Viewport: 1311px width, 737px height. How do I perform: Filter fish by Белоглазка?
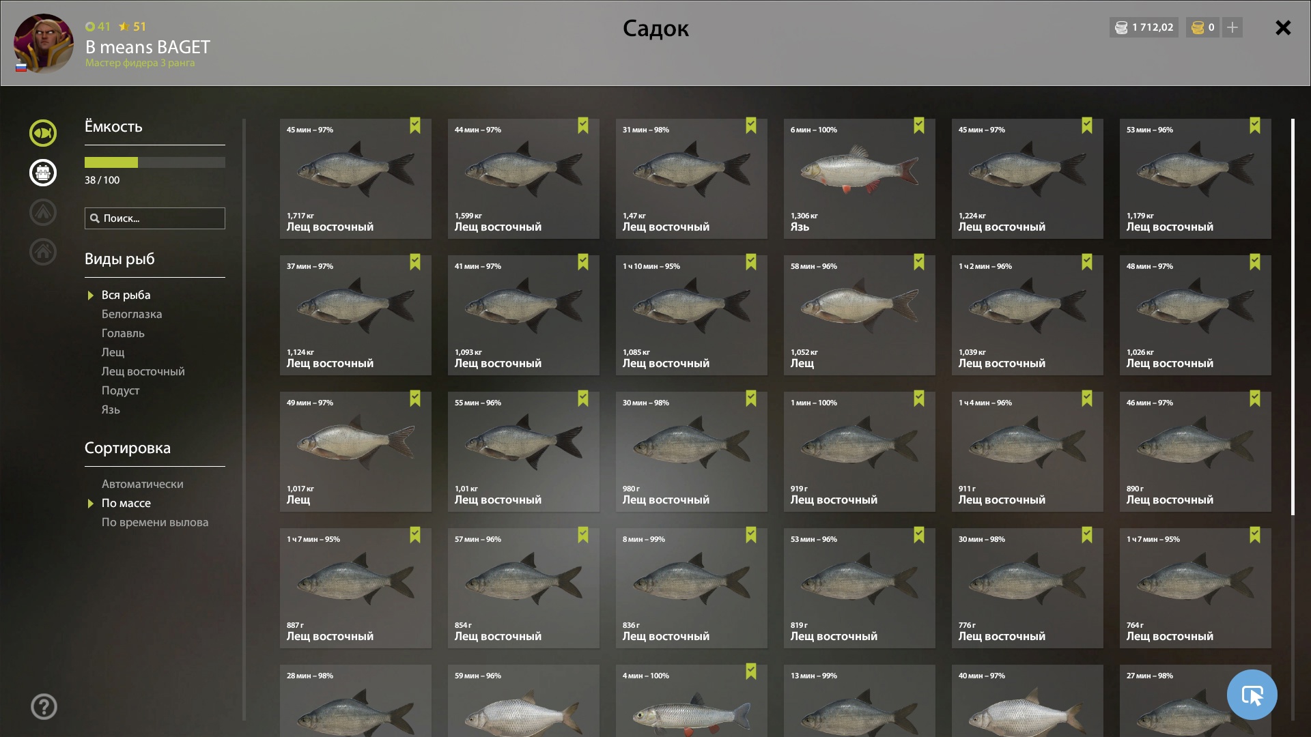coord(132,314)
